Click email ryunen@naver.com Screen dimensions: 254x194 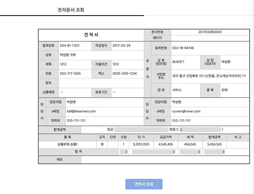tap(186, 111)
